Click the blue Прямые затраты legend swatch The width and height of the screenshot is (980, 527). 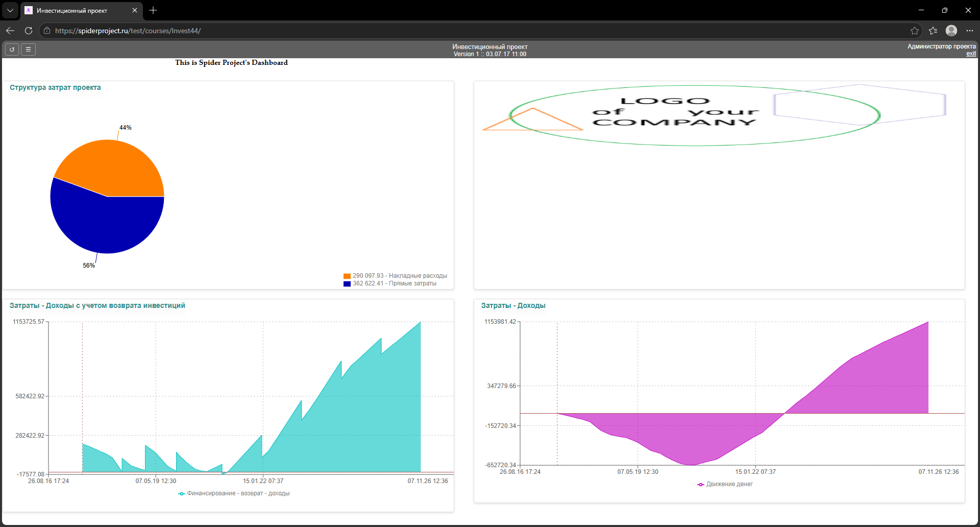click(x=347, y=284)
